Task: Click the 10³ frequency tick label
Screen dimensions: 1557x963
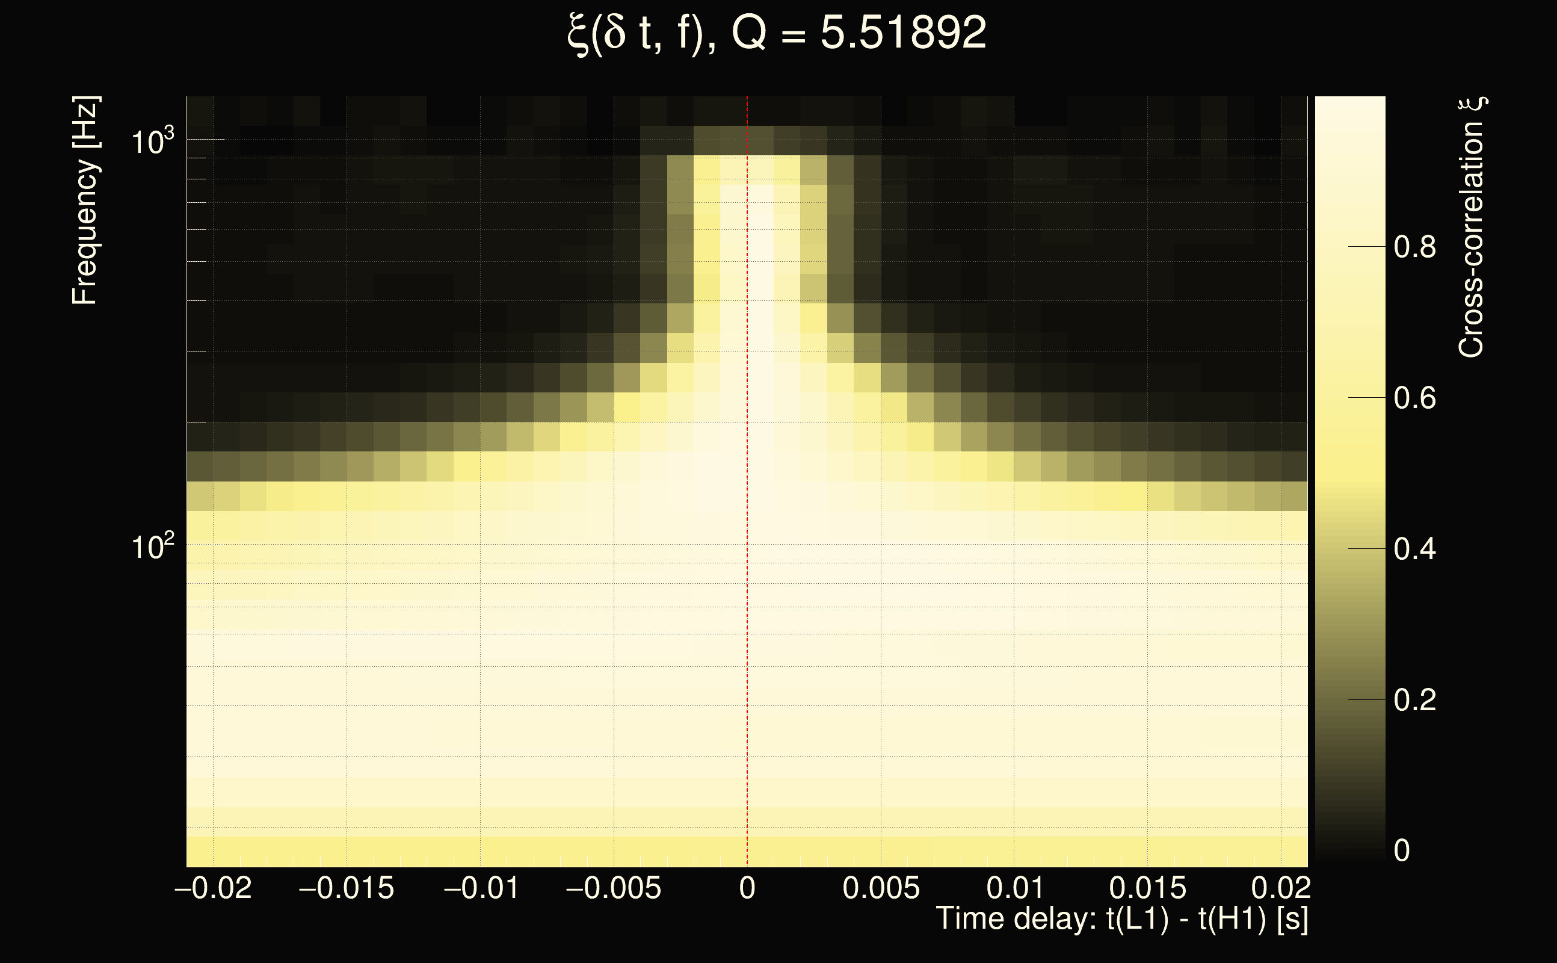Action: coord(152,141)
